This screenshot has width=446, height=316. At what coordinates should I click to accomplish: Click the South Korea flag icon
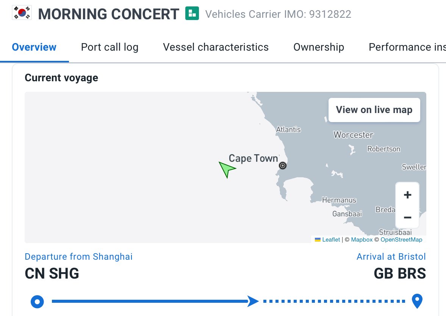pos(22,14)
